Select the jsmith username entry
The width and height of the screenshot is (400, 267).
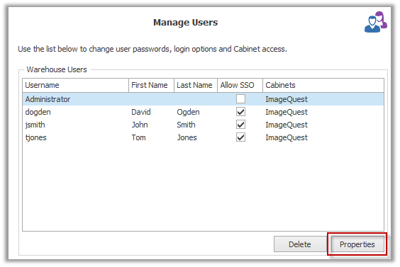pyautogui.click(x=35, y=125)
